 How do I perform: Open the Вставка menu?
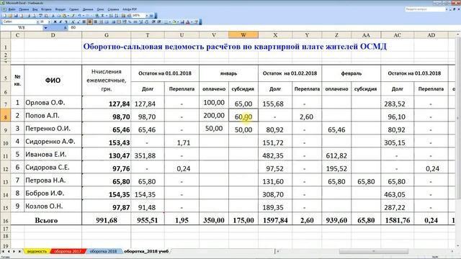tap(46, 9)
